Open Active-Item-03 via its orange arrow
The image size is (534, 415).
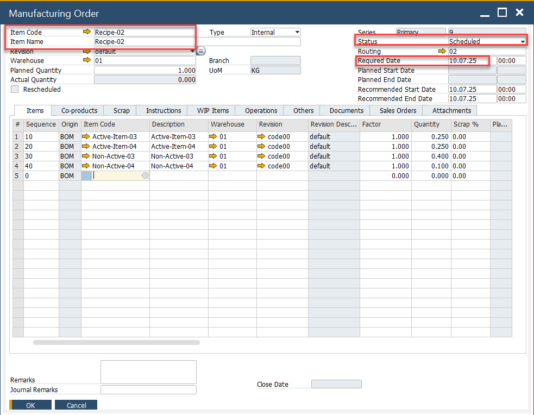tap(86, 137)
